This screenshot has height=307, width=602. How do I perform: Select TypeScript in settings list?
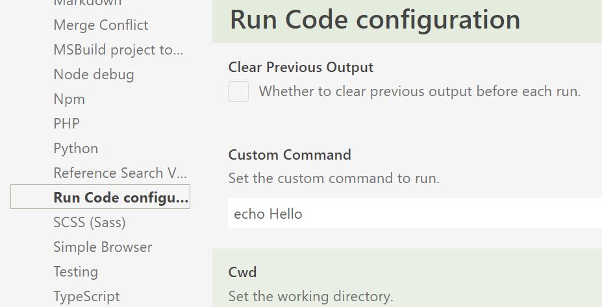pyautogui.click(x=86, y=297)
